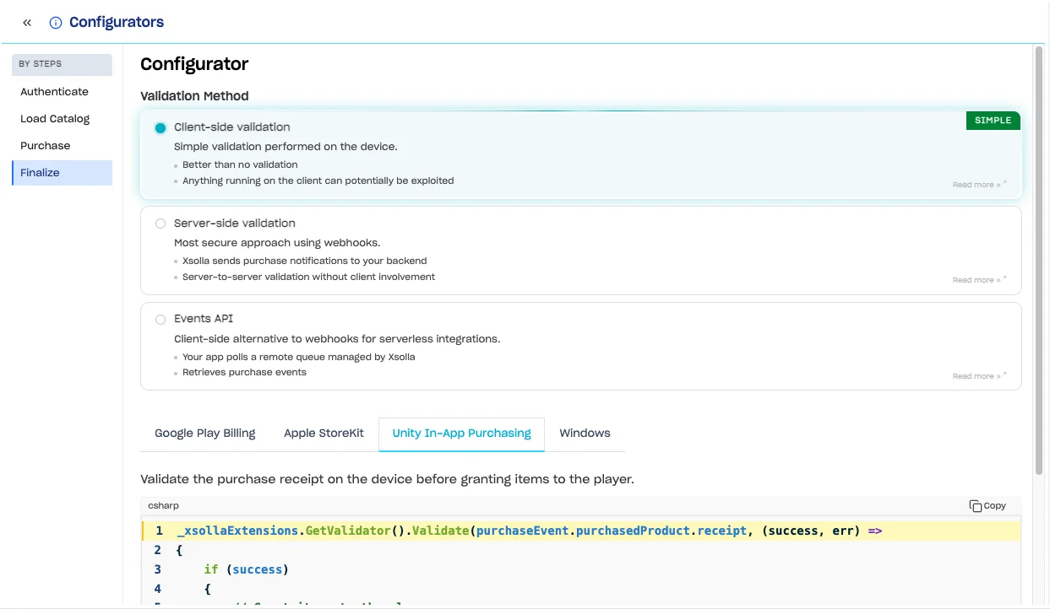Screen dimensions: 1050x609
Task: Click code line 1 GetValidator call
Action: (529, 531)
